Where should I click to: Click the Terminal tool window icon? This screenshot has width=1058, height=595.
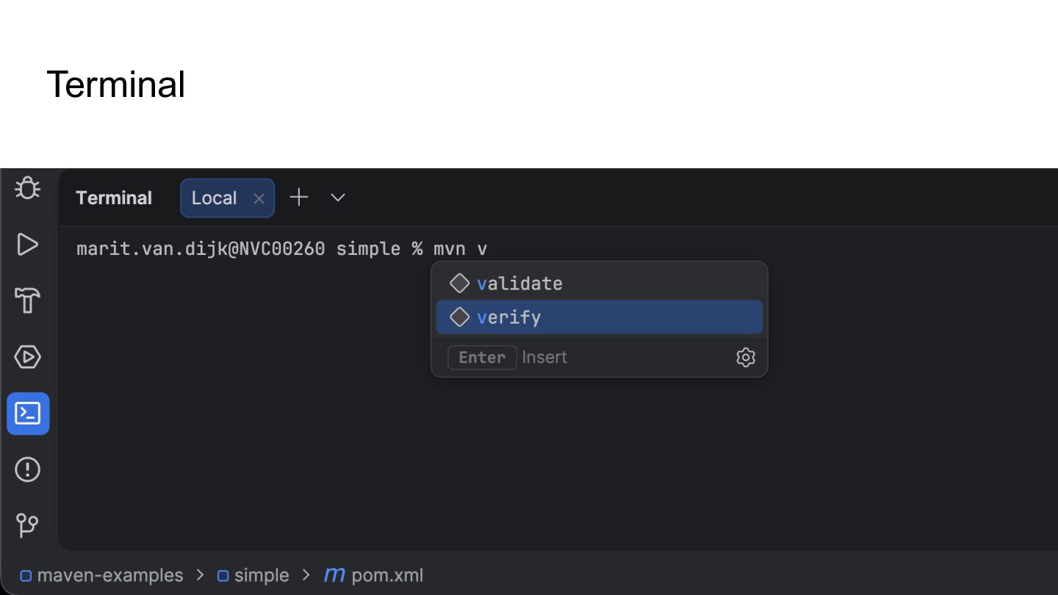tap(28, 414)
